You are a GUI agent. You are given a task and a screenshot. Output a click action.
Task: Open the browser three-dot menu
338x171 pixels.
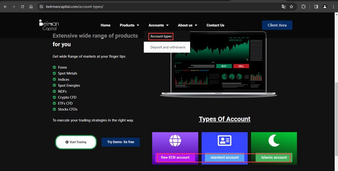(333, 7)
